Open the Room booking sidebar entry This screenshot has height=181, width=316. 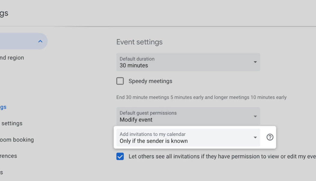[17, 140]
